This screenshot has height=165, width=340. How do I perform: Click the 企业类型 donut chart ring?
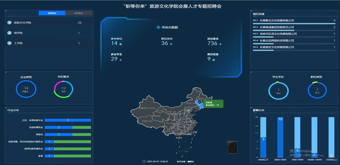[x=26, y=89]
